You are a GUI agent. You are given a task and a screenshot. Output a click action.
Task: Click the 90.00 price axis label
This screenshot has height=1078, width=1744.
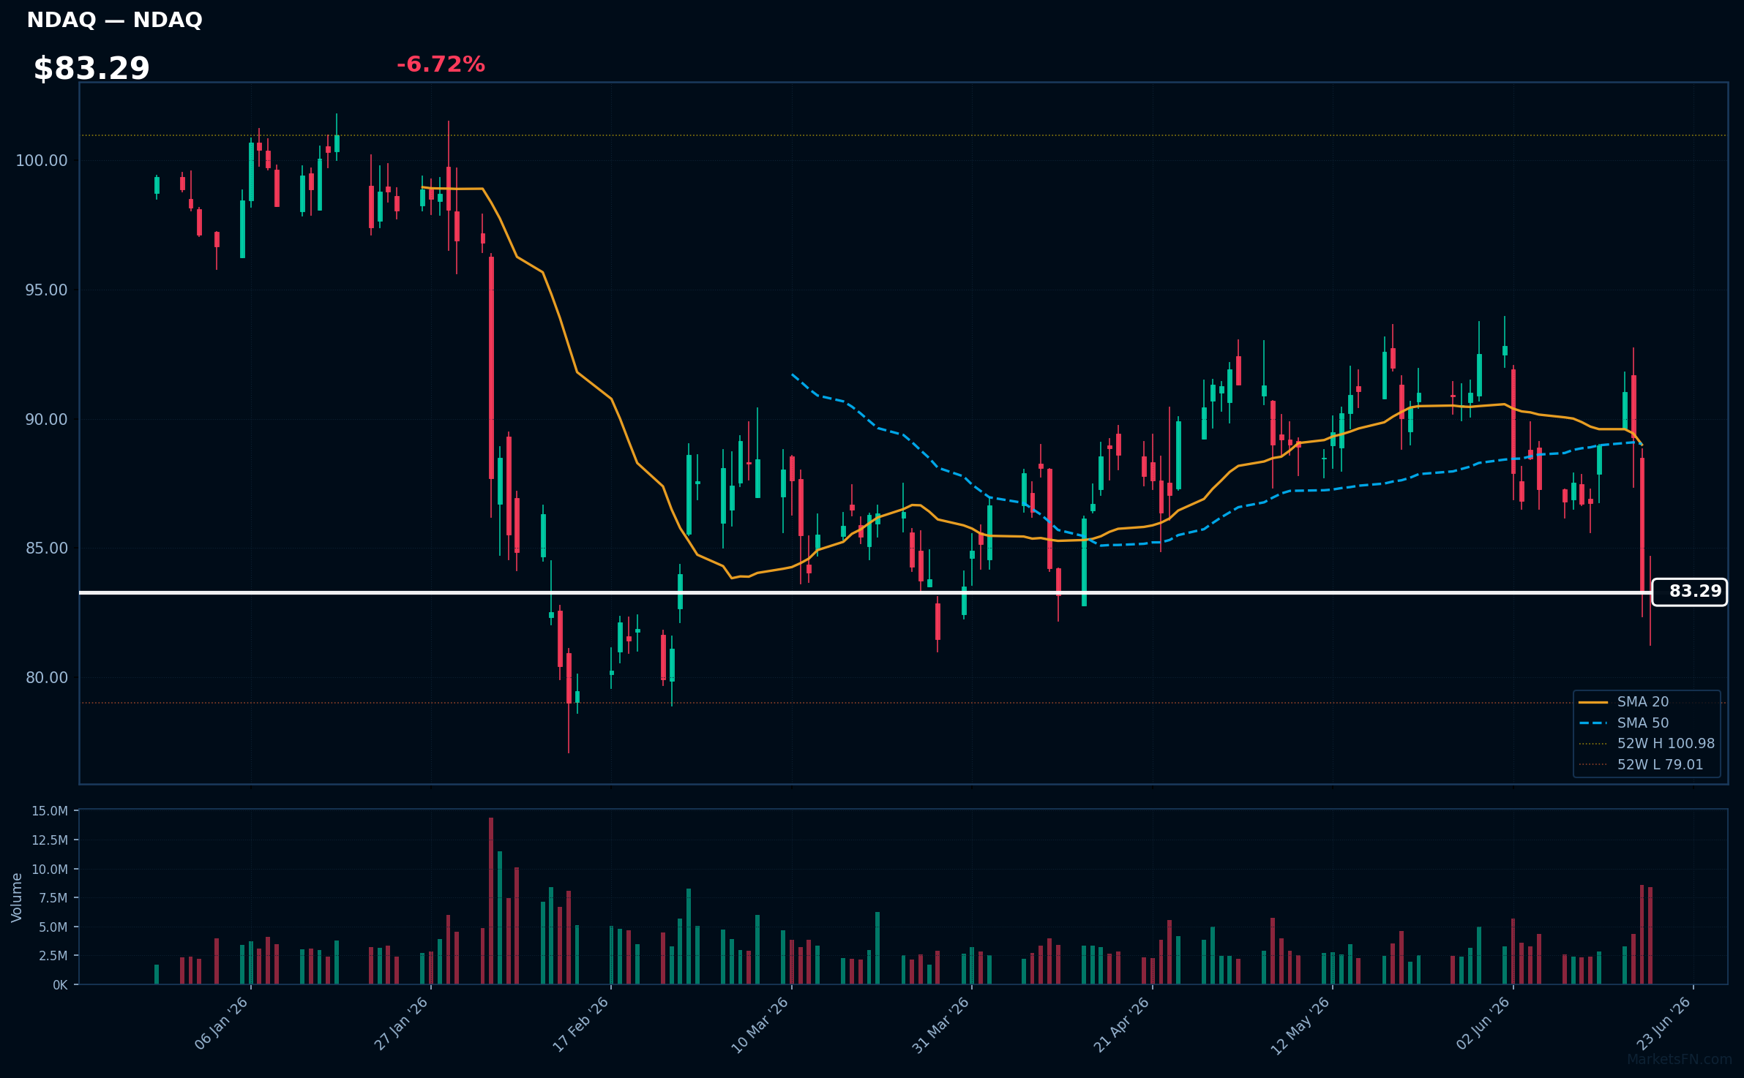point(46,420)
